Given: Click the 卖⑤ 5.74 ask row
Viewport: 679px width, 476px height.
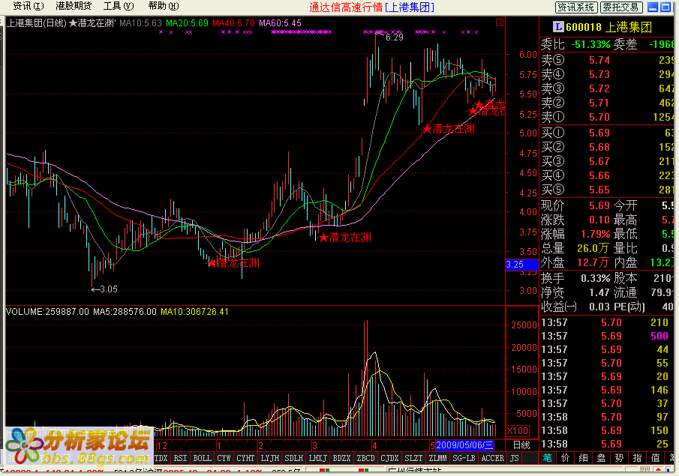Looking at the screenshot, I should tap(608, 60).
